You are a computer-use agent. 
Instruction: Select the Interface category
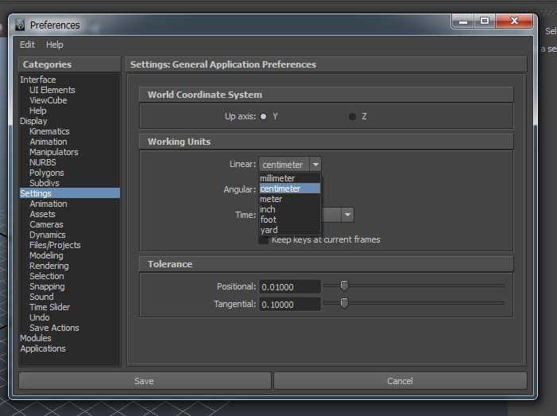(x=70, y=80)
